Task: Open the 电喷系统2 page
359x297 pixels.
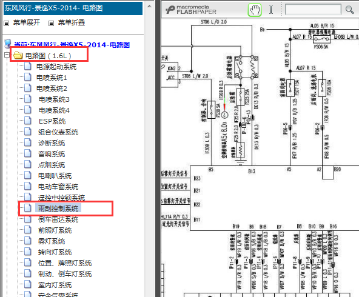Action: coord(52,88)
